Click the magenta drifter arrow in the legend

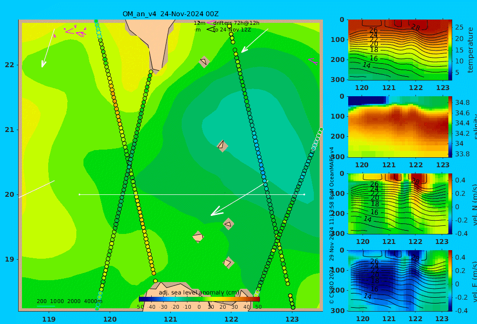(x=210, y=23)
